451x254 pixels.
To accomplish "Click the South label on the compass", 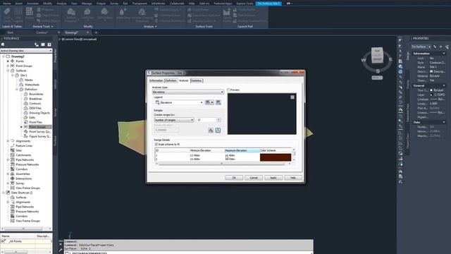I will (x=378, y=71).
